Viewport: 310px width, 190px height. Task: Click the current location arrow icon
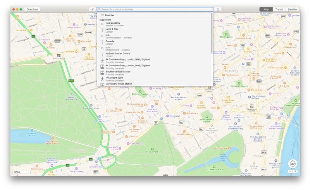[x=92, y=9]
